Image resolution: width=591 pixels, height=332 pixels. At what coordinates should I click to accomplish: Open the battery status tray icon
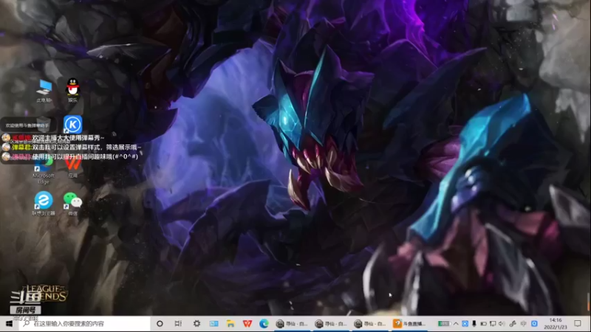pos(483,323)
